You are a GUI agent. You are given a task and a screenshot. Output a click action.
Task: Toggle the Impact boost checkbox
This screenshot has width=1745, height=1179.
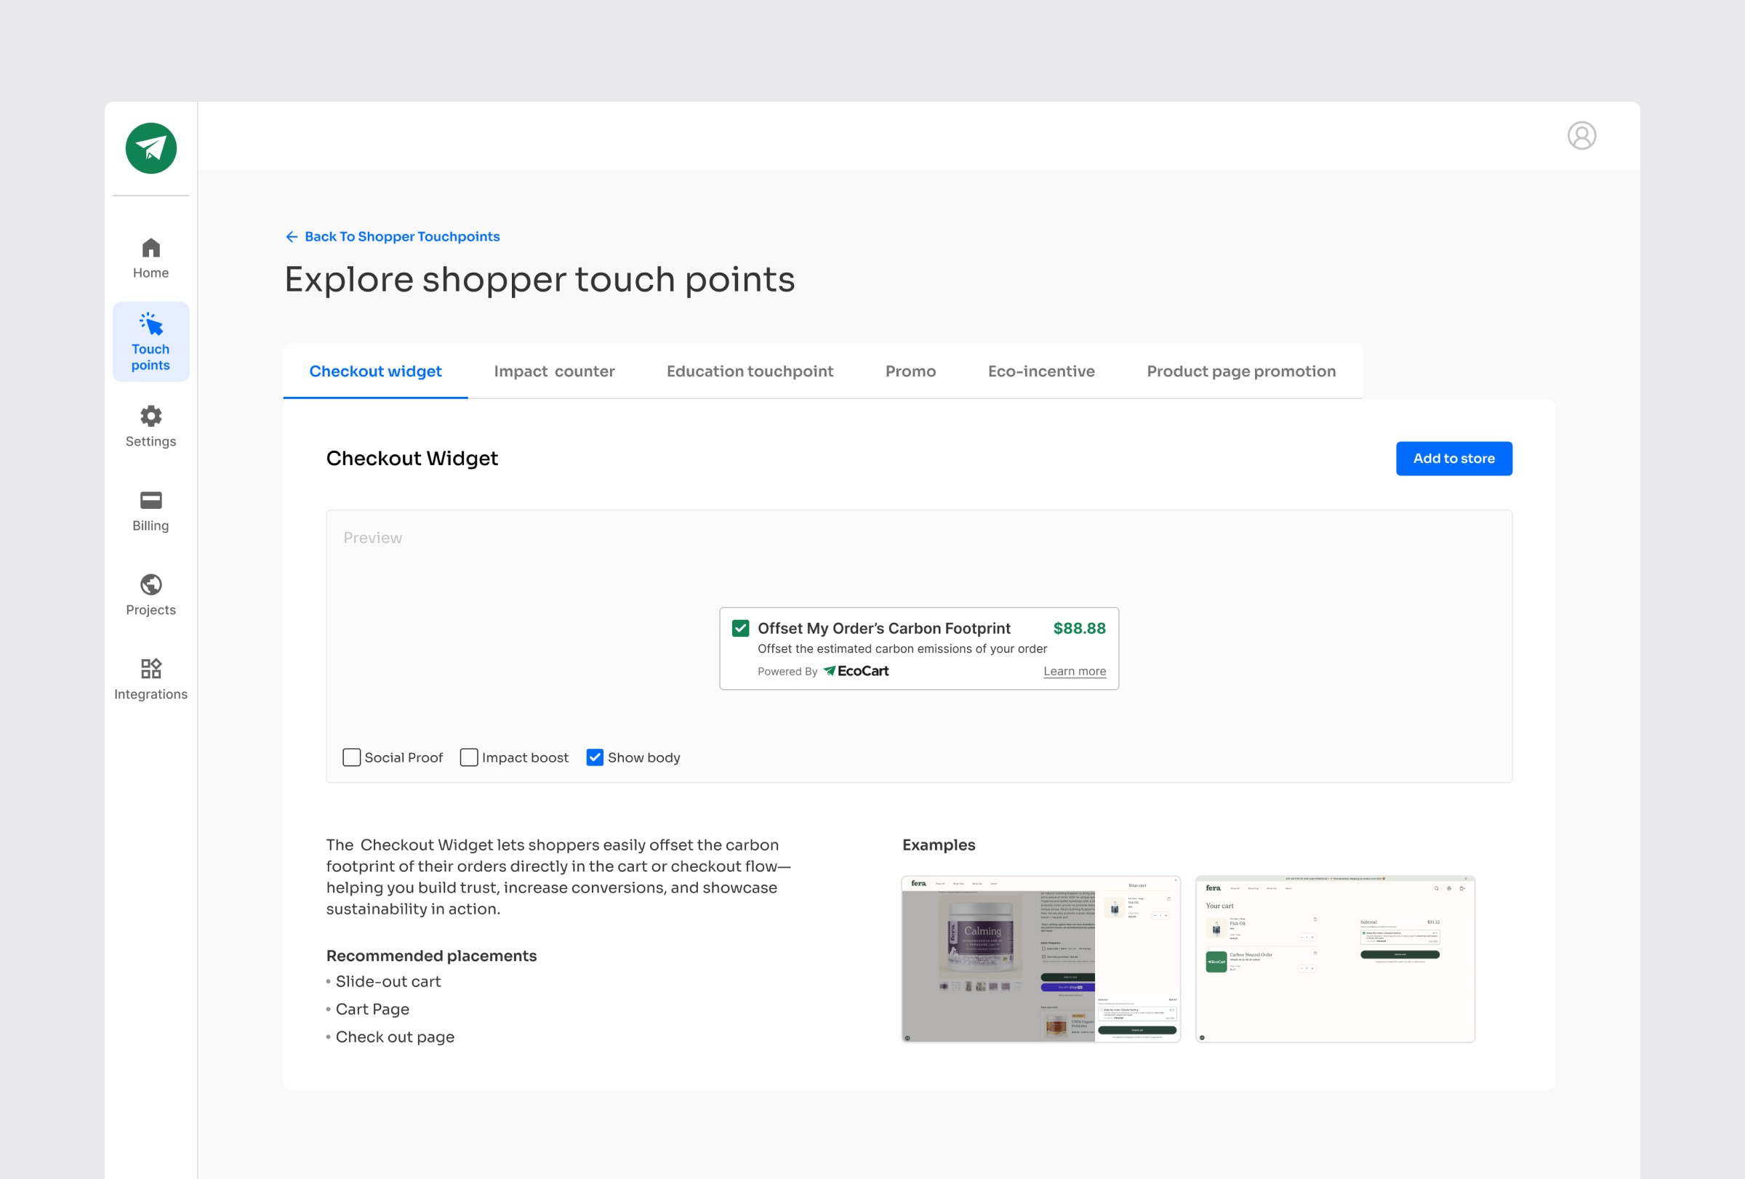pyautogui.click(x=468, y=757)
